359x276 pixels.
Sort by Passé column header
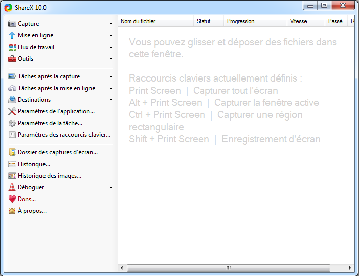[x=336, y=21]
